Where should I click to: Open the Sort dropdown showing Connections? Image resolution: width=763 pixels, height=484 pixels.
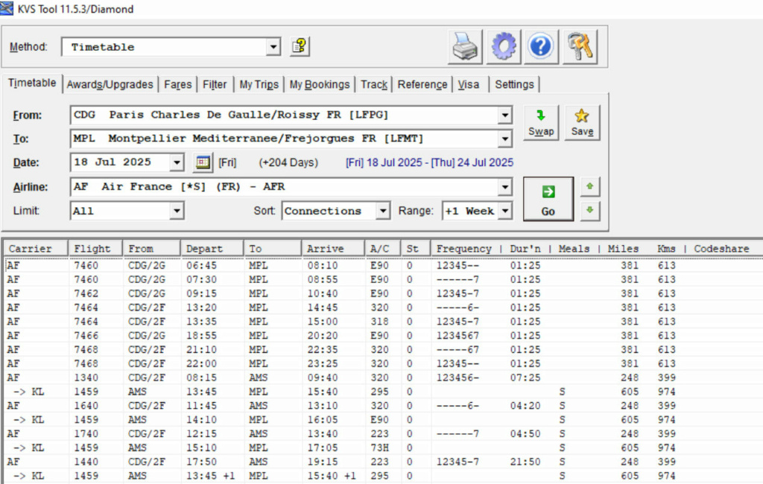384,211
